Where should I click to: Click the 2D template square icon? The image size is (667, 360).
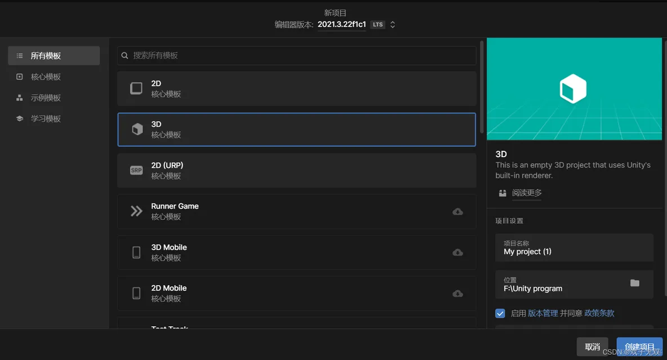pyautogui.click(x=136, y=88)
